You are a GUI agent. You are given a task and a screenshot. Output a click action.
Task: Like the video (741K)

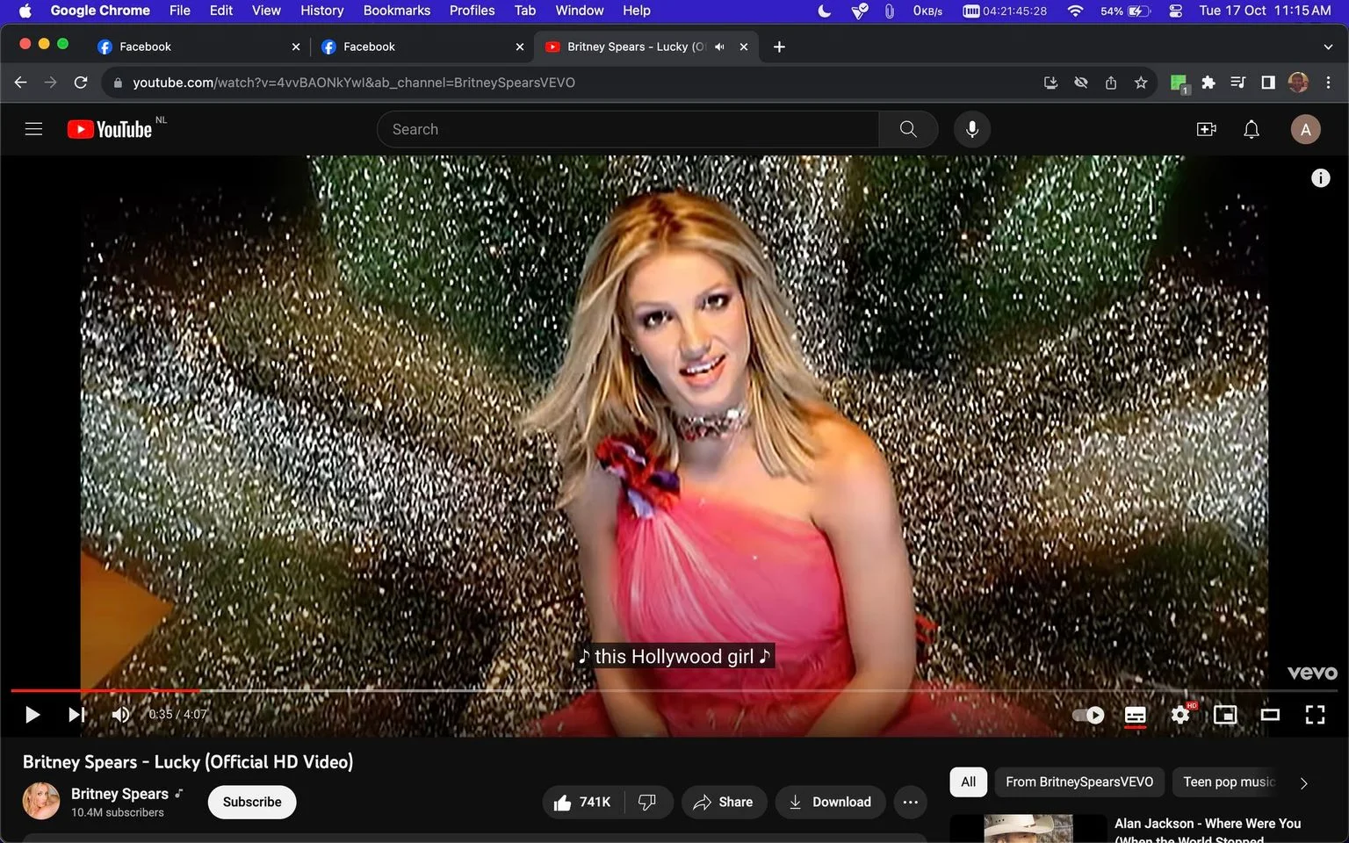tap(582, 802)
